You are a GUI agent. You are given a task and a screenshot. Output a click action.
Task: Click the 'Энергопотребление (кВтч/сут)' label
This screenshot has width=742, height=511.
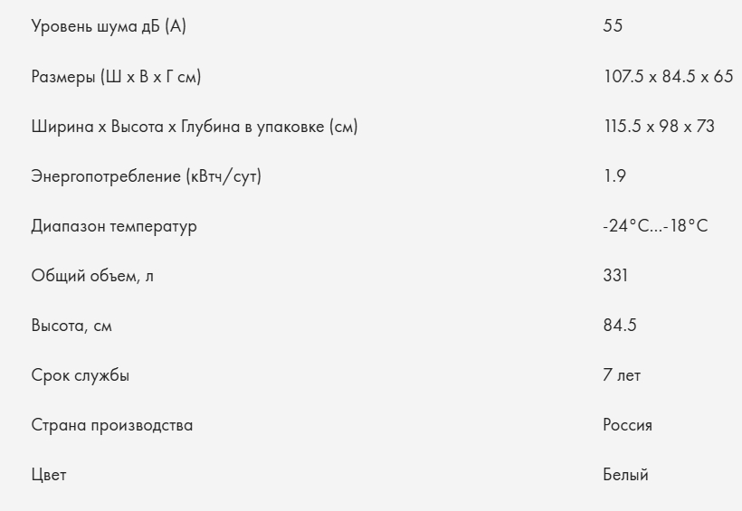146,176
